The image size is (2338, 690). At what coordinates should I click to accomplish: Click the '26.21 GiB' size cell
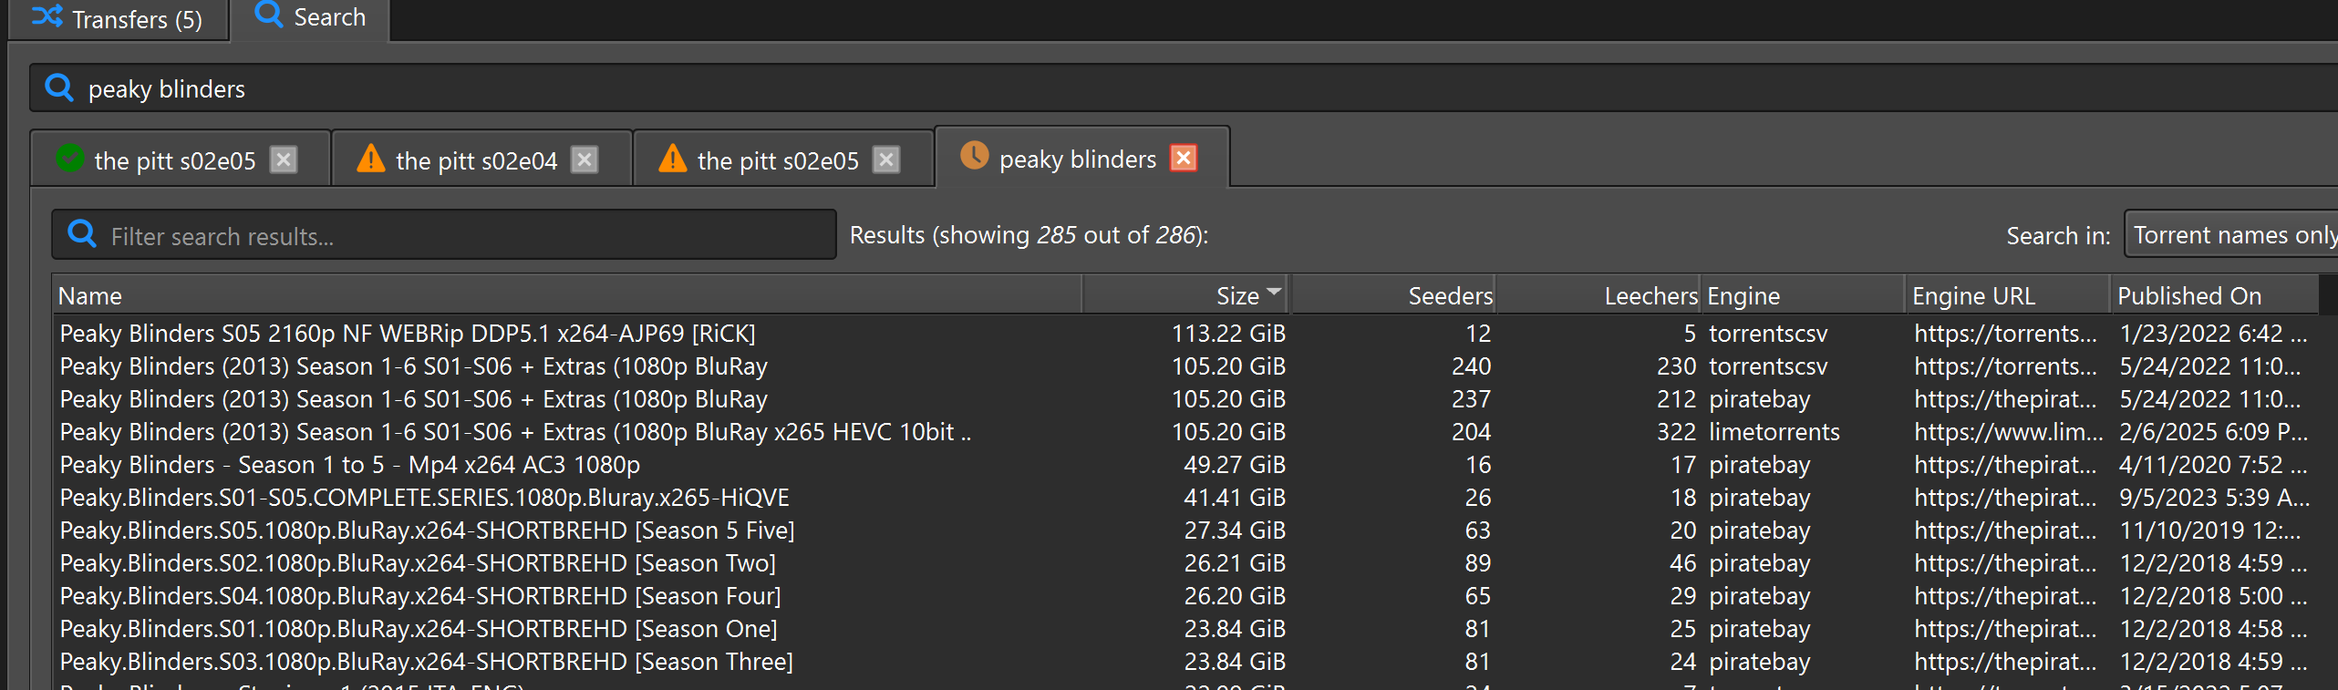pyautogui.click(x=1235, y=563)
